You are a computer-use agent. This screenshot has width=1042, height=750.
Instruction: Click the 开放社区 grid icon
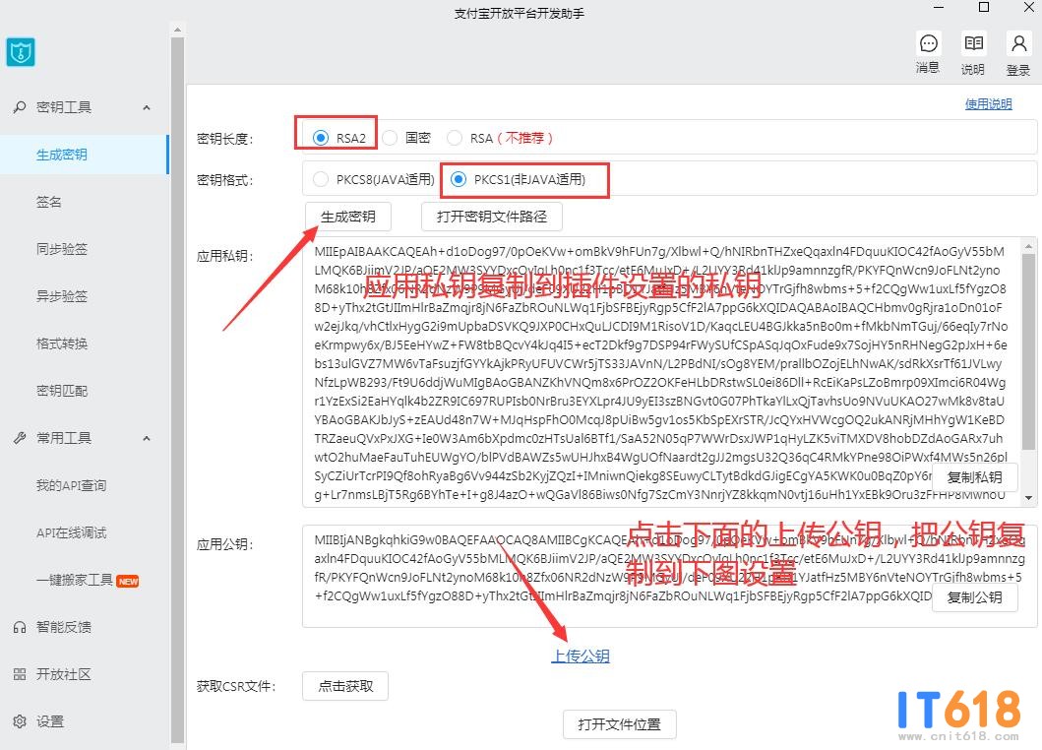coord(20,674)
